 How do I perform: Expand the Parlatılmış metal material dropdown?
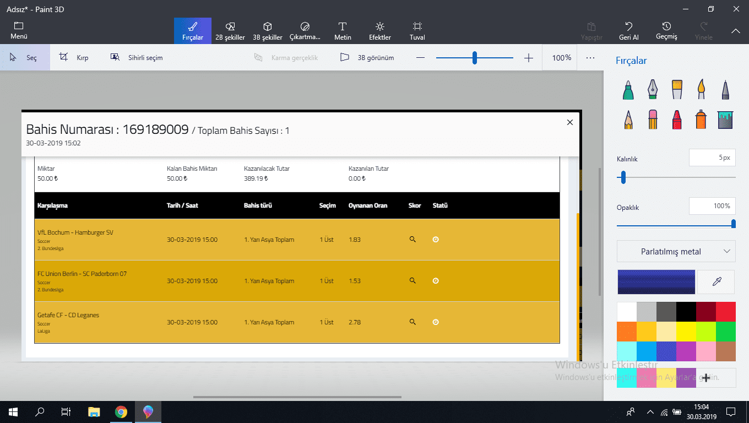coord(676,251)
